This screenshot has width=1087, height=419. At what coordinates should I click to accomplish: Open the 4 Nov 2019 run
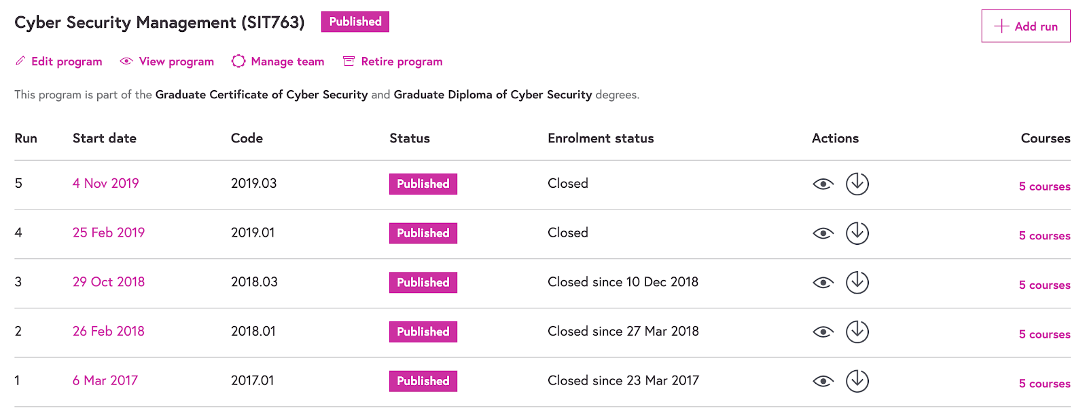106,184
